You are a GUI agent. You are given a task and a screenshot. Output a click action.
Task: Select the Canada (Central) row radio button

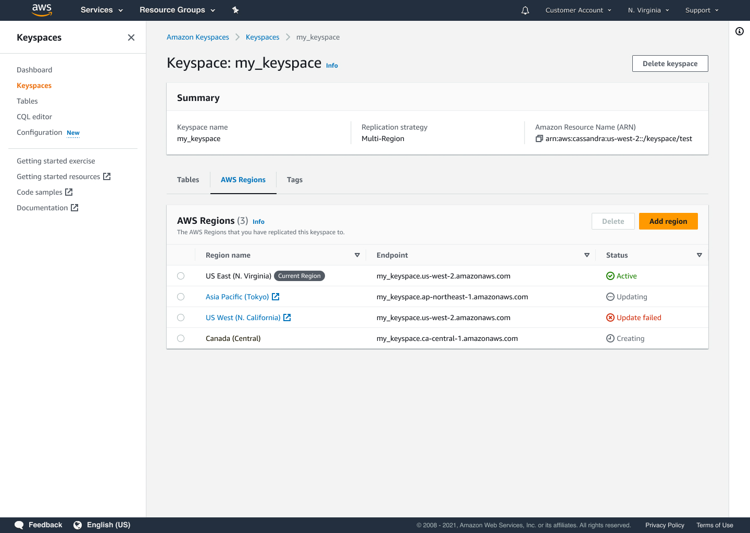pos(181,338)
